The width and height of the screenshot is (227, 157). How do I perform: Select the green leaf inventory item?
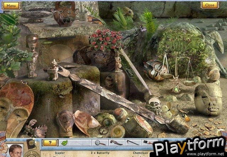(x=64, y=143)
